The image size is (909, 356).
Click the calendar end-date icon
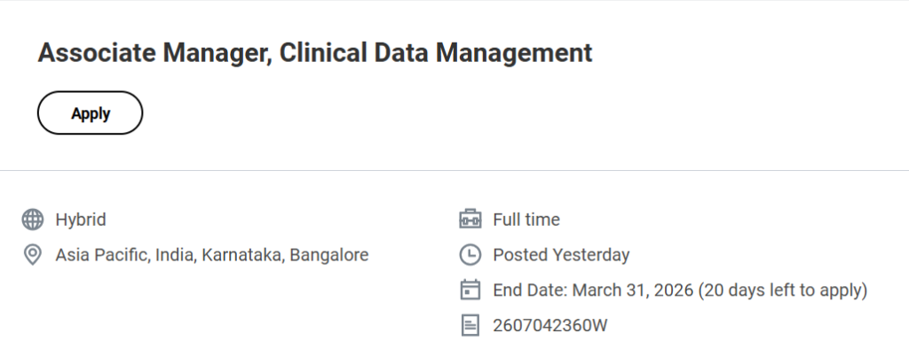tap(470, 290)
